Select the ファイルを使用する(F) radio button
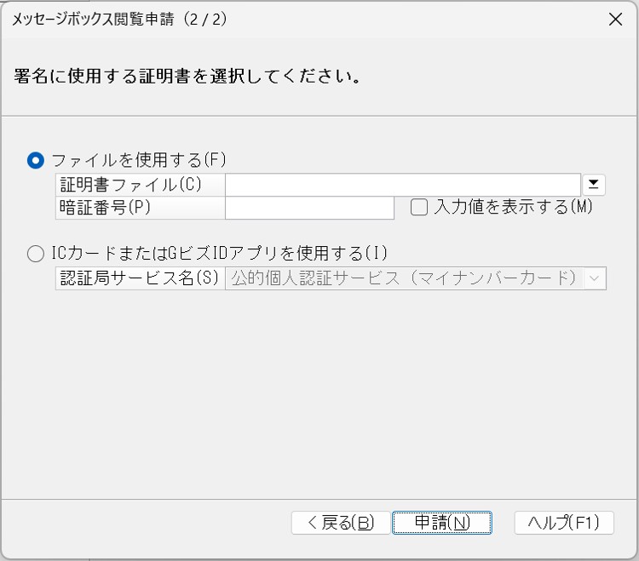This screenshot has height=561, width=639. [x=36, y=160]
